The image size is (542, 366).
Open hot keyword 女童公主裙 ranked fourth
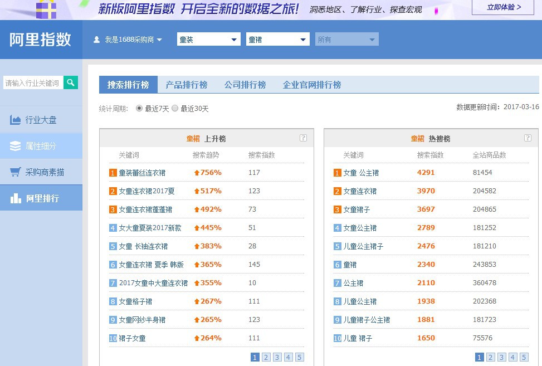[x=360, y=228]
